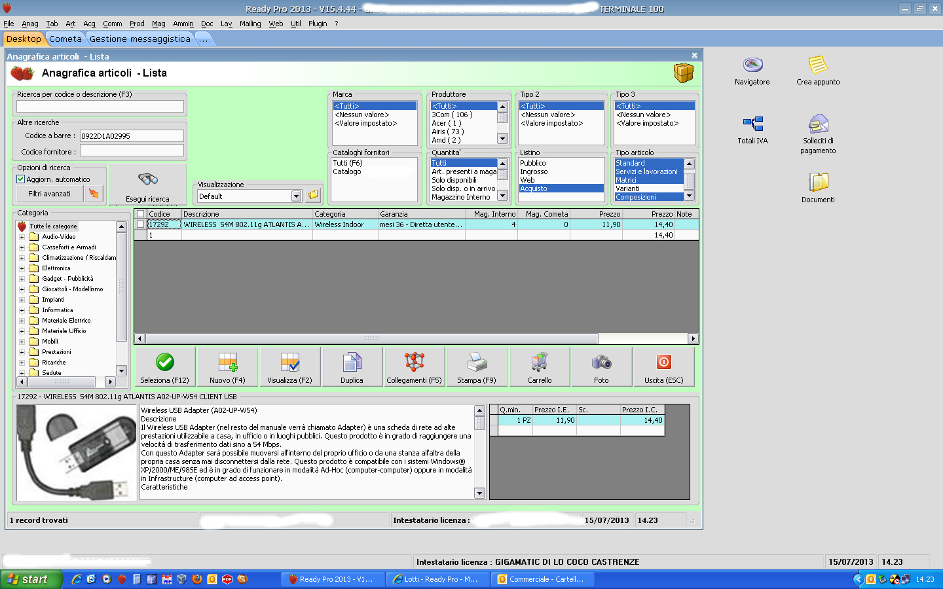Expand the Informatica category folder

click(22, 310)
